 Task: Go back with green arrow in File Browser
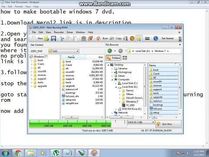110,51
